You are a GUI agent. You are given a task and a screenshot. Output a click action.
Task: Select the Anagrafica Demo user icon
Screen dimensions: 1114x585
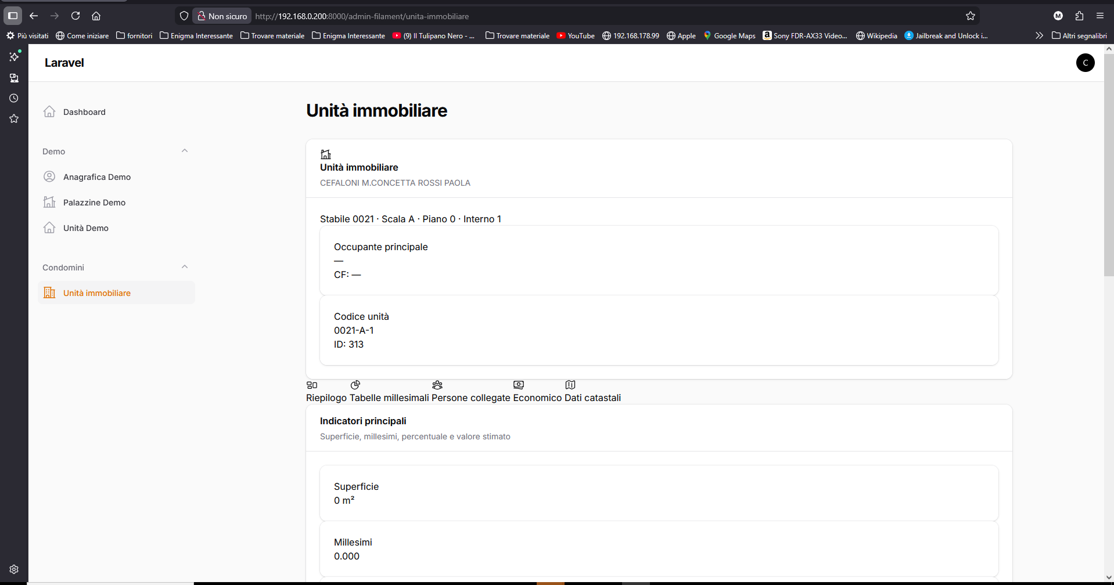[49, 176]
